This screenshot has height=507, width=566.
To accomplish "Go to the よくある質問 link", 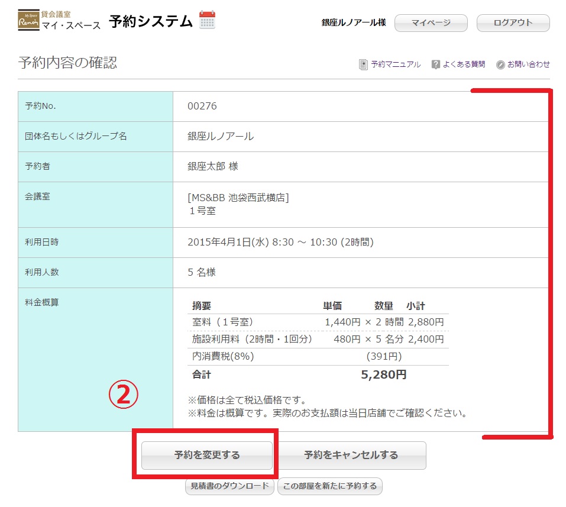I will (x=464, y=64).
